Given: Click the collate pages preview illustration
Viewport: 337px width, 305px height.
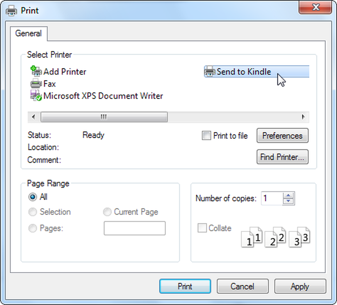Looking at the screenshot, I should pyautogui.click(x=276, y=237).
